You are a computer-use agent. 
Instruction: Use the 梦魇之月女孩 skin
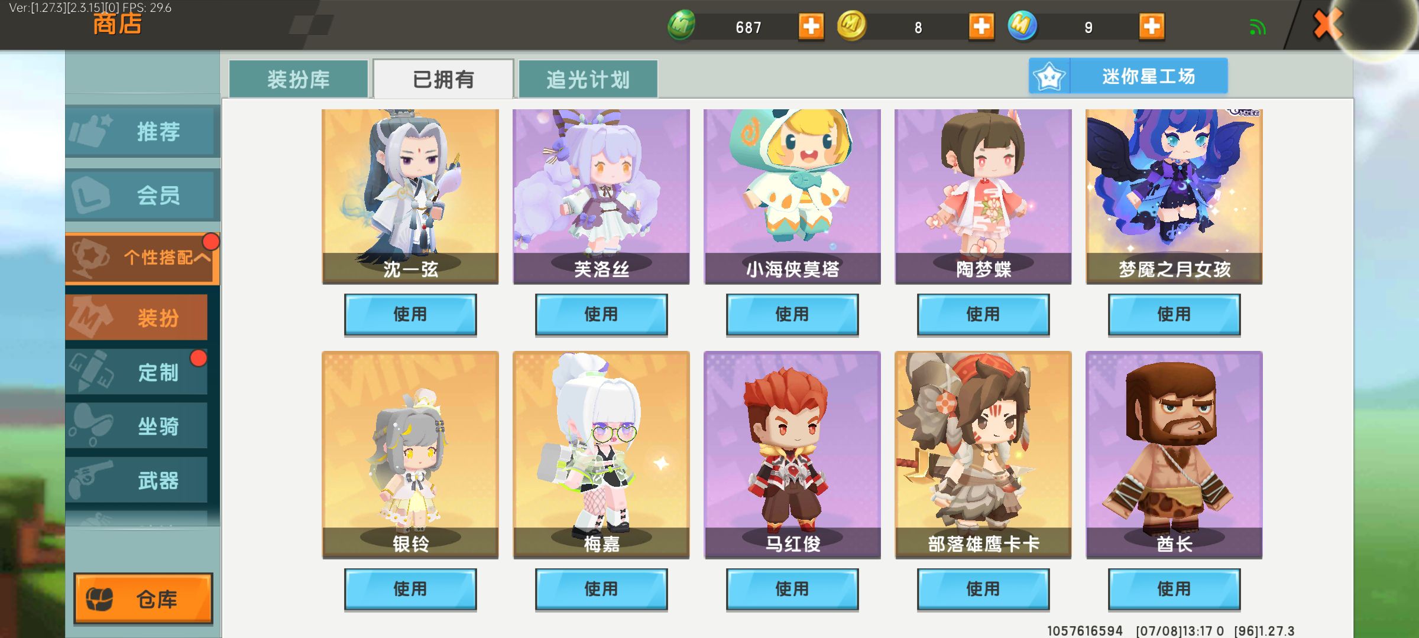(x=1174, y=314)
